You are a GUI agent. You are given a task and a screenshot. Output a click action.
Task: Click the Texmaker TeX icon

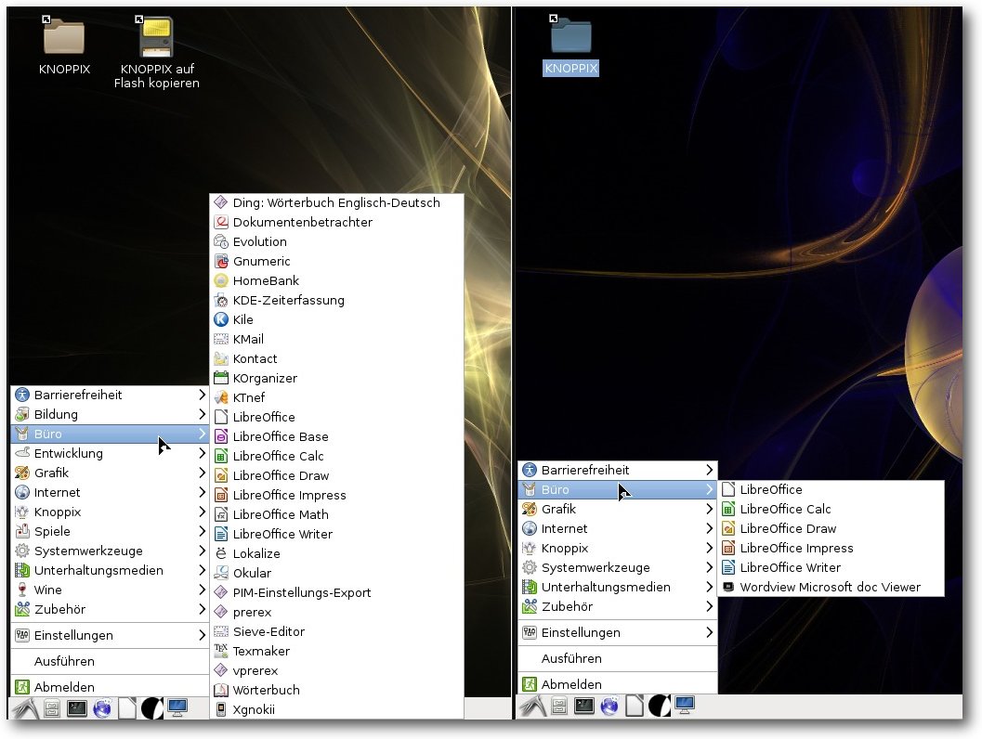220,651
